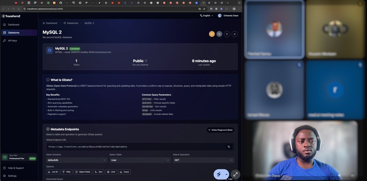Expand the English language selector
This screenshot has height=181, width=367.
[x=207, y=16]
